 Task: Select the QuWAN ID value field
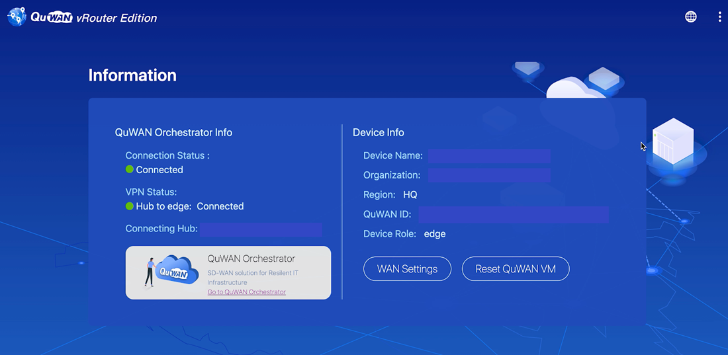coord(513,214)
